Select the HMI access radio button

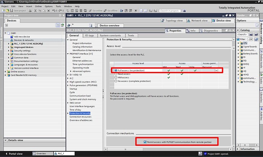116,77
